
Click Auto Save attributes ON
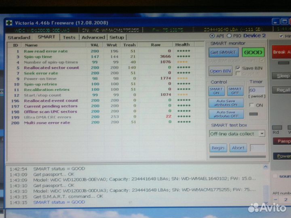point(226,103)
